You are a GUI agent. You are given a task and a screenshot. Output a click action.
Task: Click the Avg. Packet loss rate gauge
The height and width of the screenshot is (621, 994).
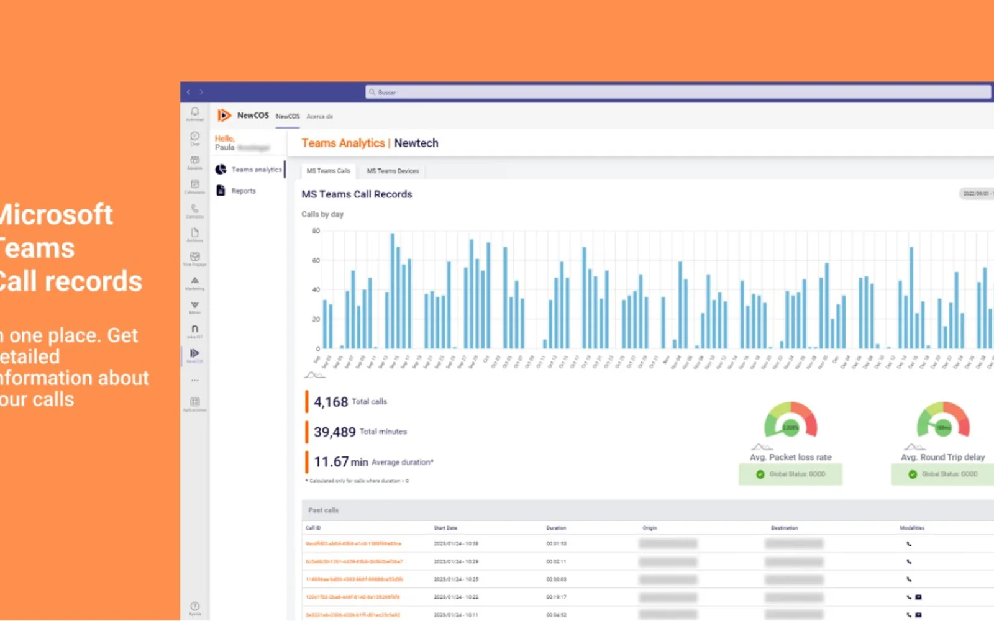pos(790,420)
